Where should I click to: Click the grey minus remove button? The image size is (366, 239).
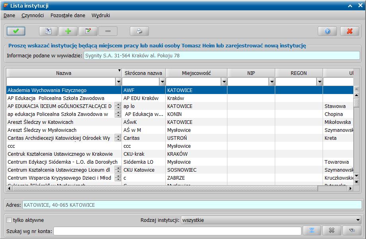tap(108, 31)
